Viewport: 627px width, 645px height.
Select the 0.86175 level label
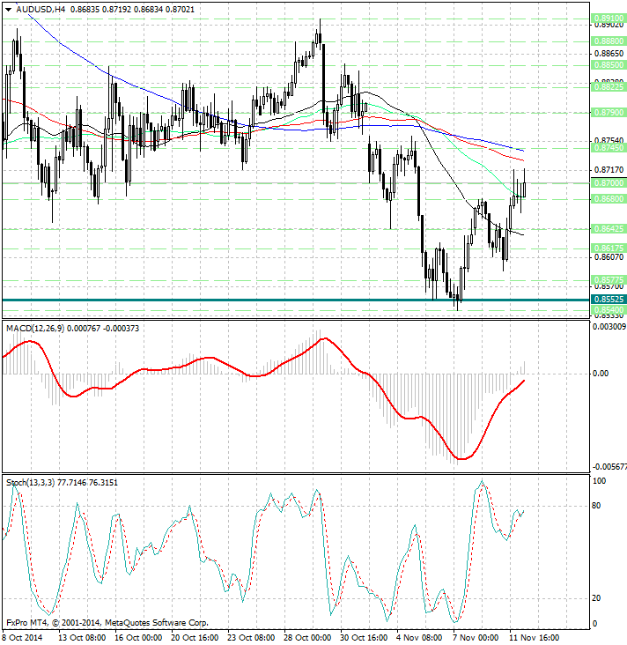(x=609, y=248)
